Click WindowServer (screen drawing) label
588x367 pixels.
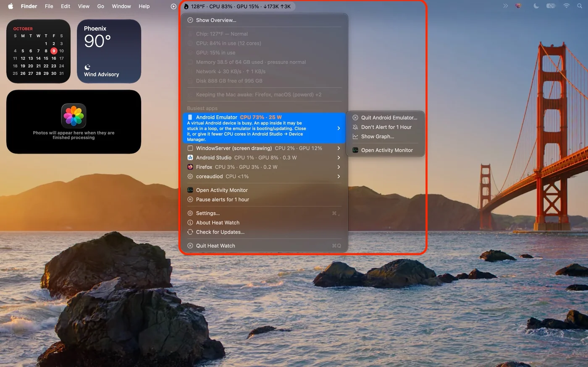point(234,148)
